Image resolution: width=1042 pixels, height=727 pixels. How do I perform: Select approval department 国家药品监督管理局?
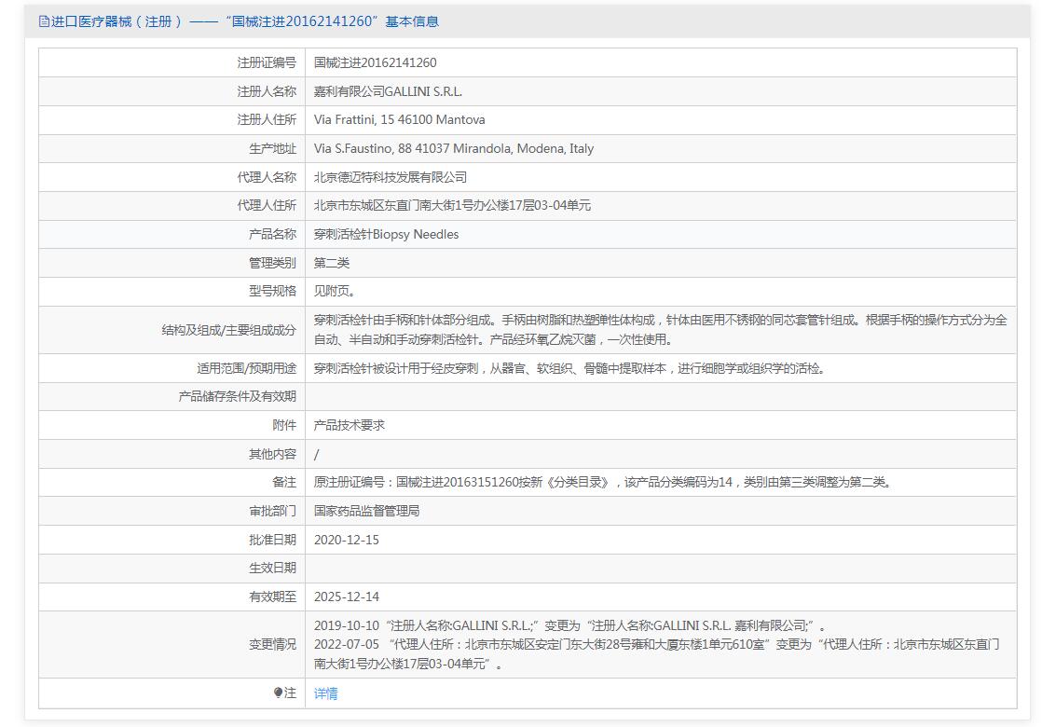click(366, 511)
